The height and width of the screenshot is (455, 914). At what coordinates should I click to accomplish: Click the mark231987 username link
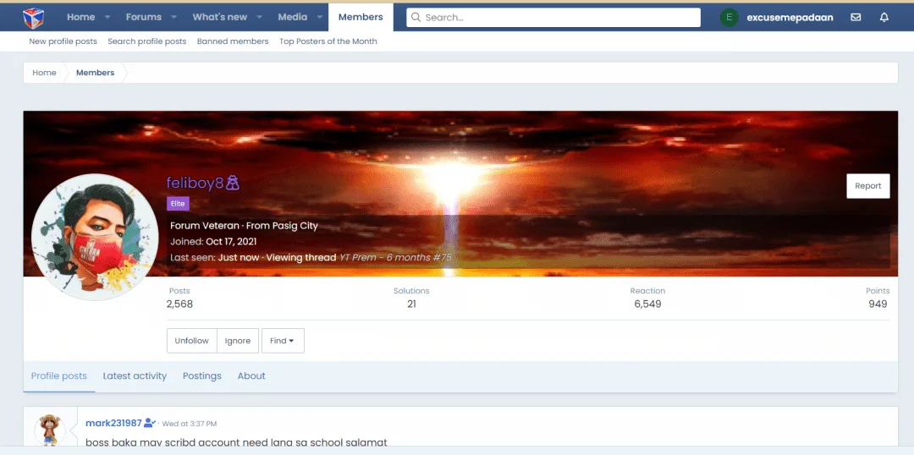113,423
